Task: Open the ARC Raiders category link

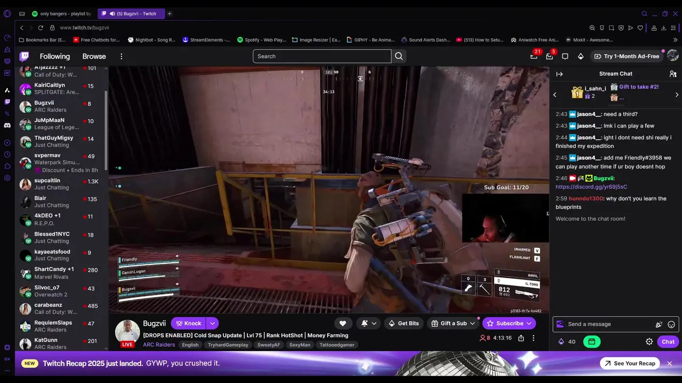Action: 159,345
